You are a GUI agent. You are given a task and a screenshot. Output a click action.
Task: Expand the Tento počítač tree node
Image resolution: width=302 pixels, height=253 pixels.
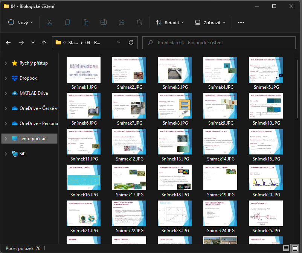click(x=6, y=139)
